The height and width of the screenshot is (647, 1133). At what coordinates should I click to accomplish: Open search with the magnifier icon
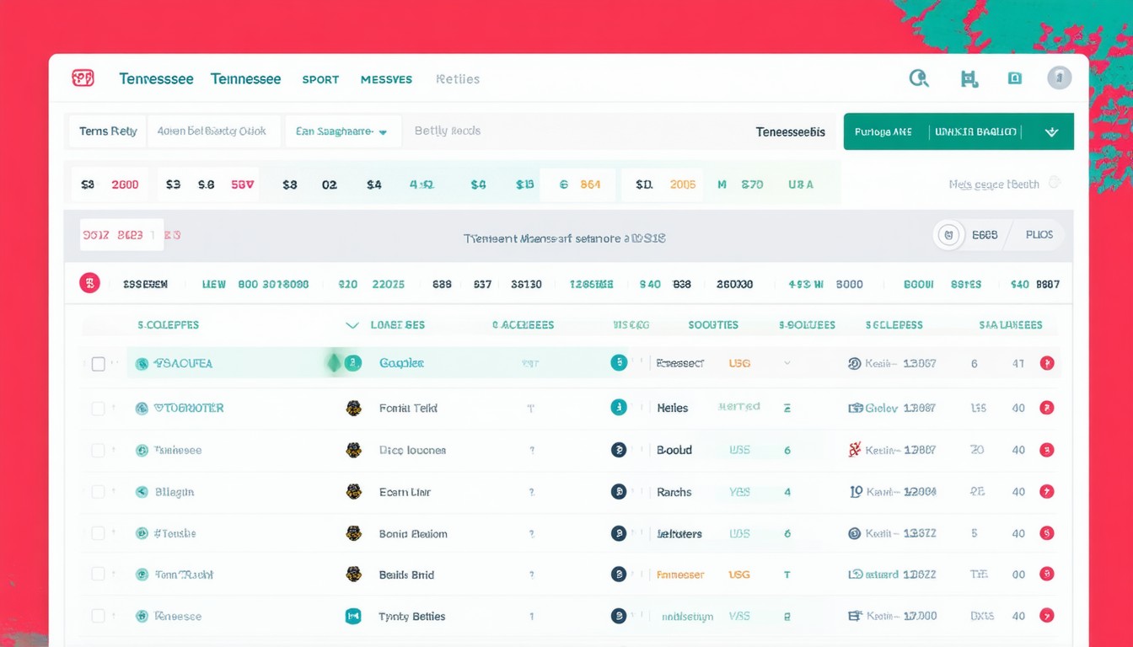(919, 78)
